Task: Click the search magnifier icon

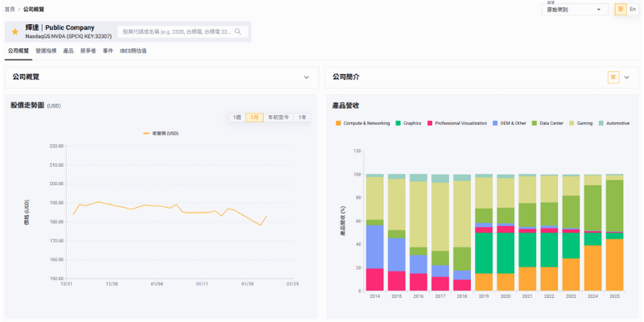Action: (x=238, y=32)
